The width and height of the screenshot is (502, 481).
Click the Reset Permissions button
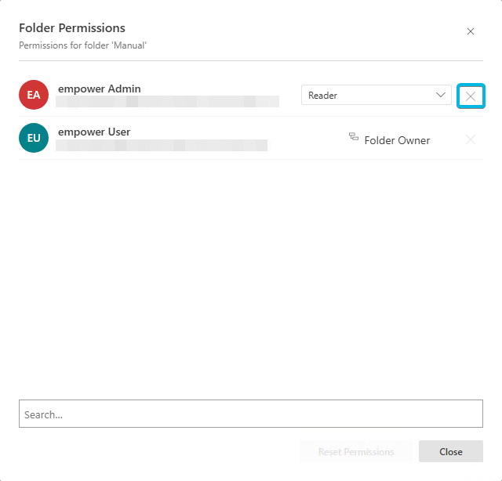pos(356,451)
